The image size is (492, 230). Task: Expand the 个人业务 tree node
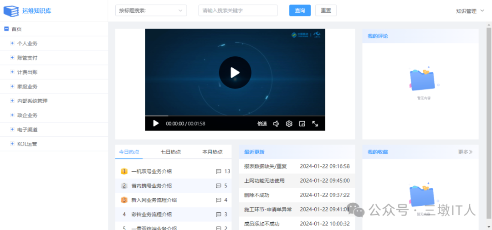[12, 44]
